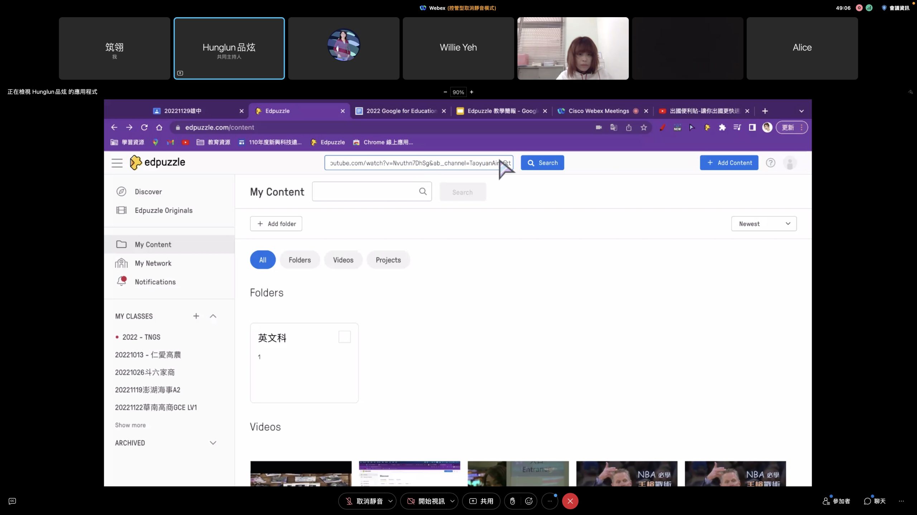Open the edpuzzle hamburger menu
Image resolution: width=917 pixels, height=515 pixels.
coord(117,163)
